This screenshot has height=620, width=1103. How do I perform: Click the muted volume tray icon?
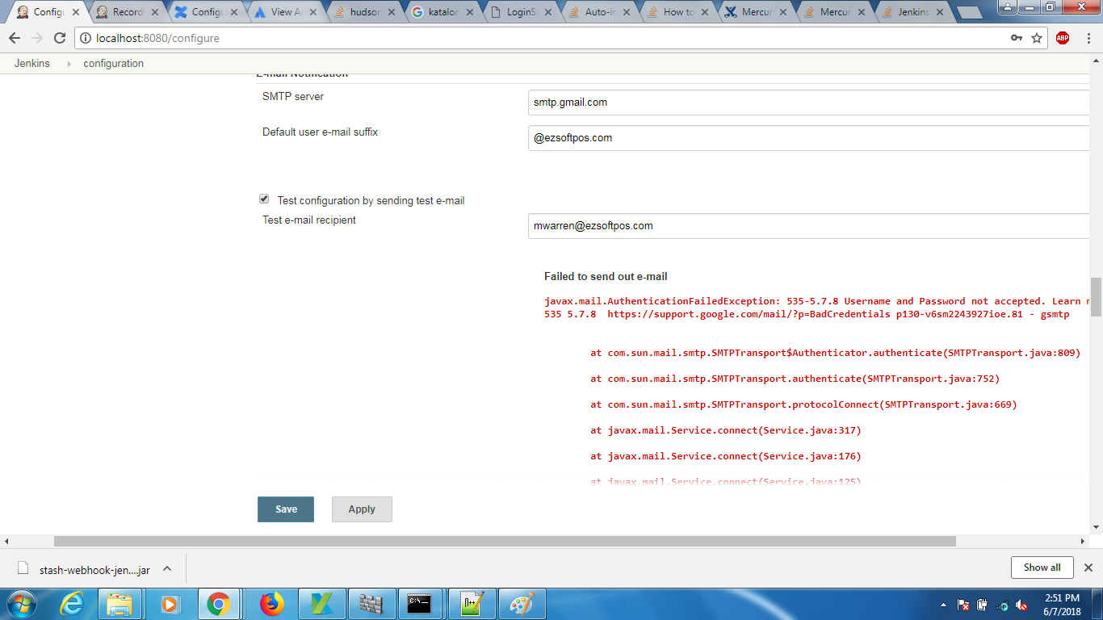tap(1021, 605)
